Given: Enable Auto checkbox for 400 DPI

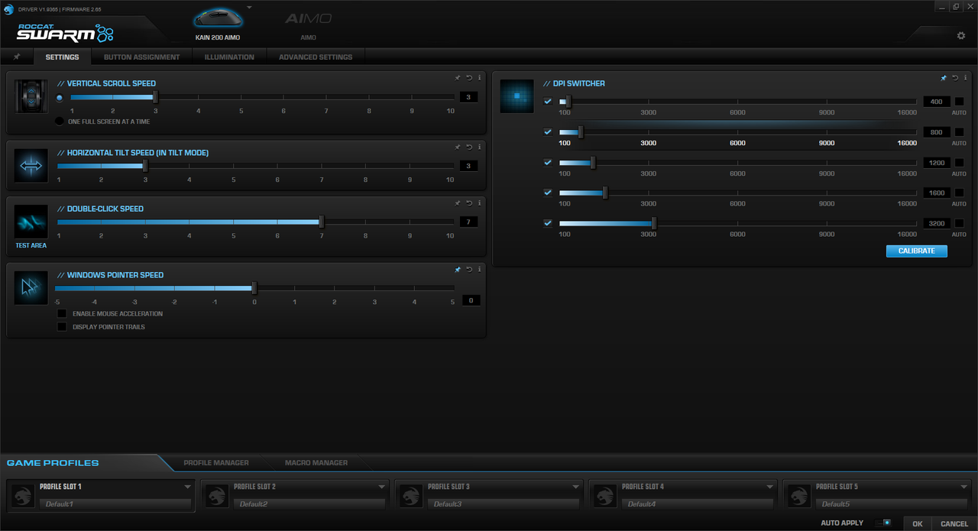Looking at the screenshot, I should tap(959, 102).
